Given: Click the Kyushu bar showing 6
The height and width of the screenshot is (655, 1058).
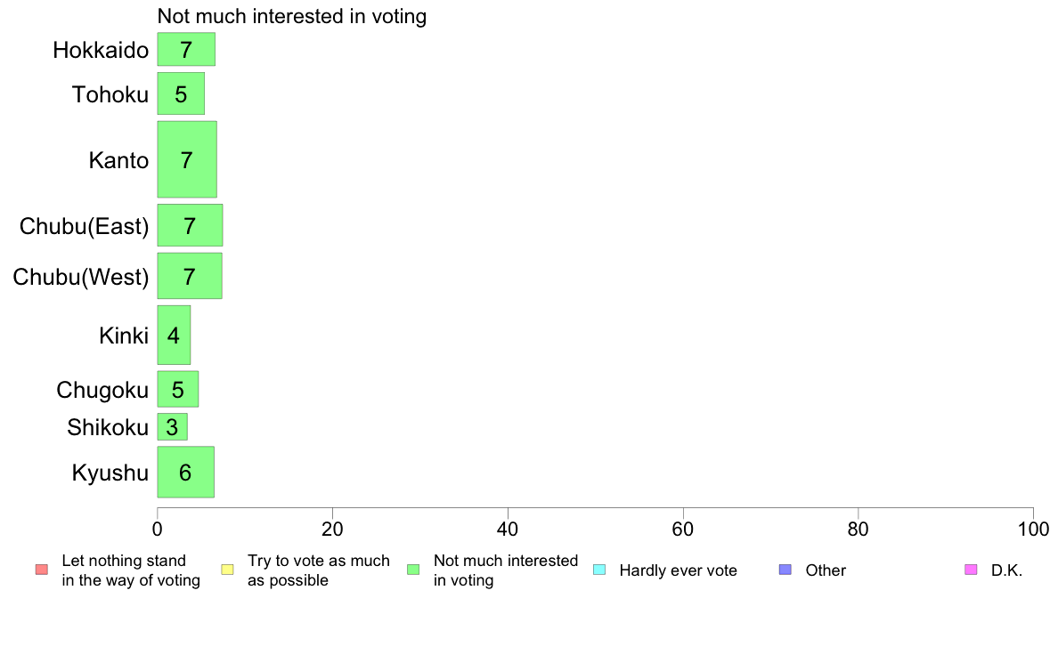Looking at the screenshot, I should pyautogui.click(x=185, y=472).
